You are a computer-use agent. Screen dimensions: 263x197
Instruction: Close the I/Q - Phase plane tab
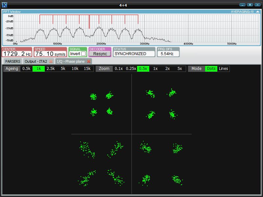pos(89,61)
